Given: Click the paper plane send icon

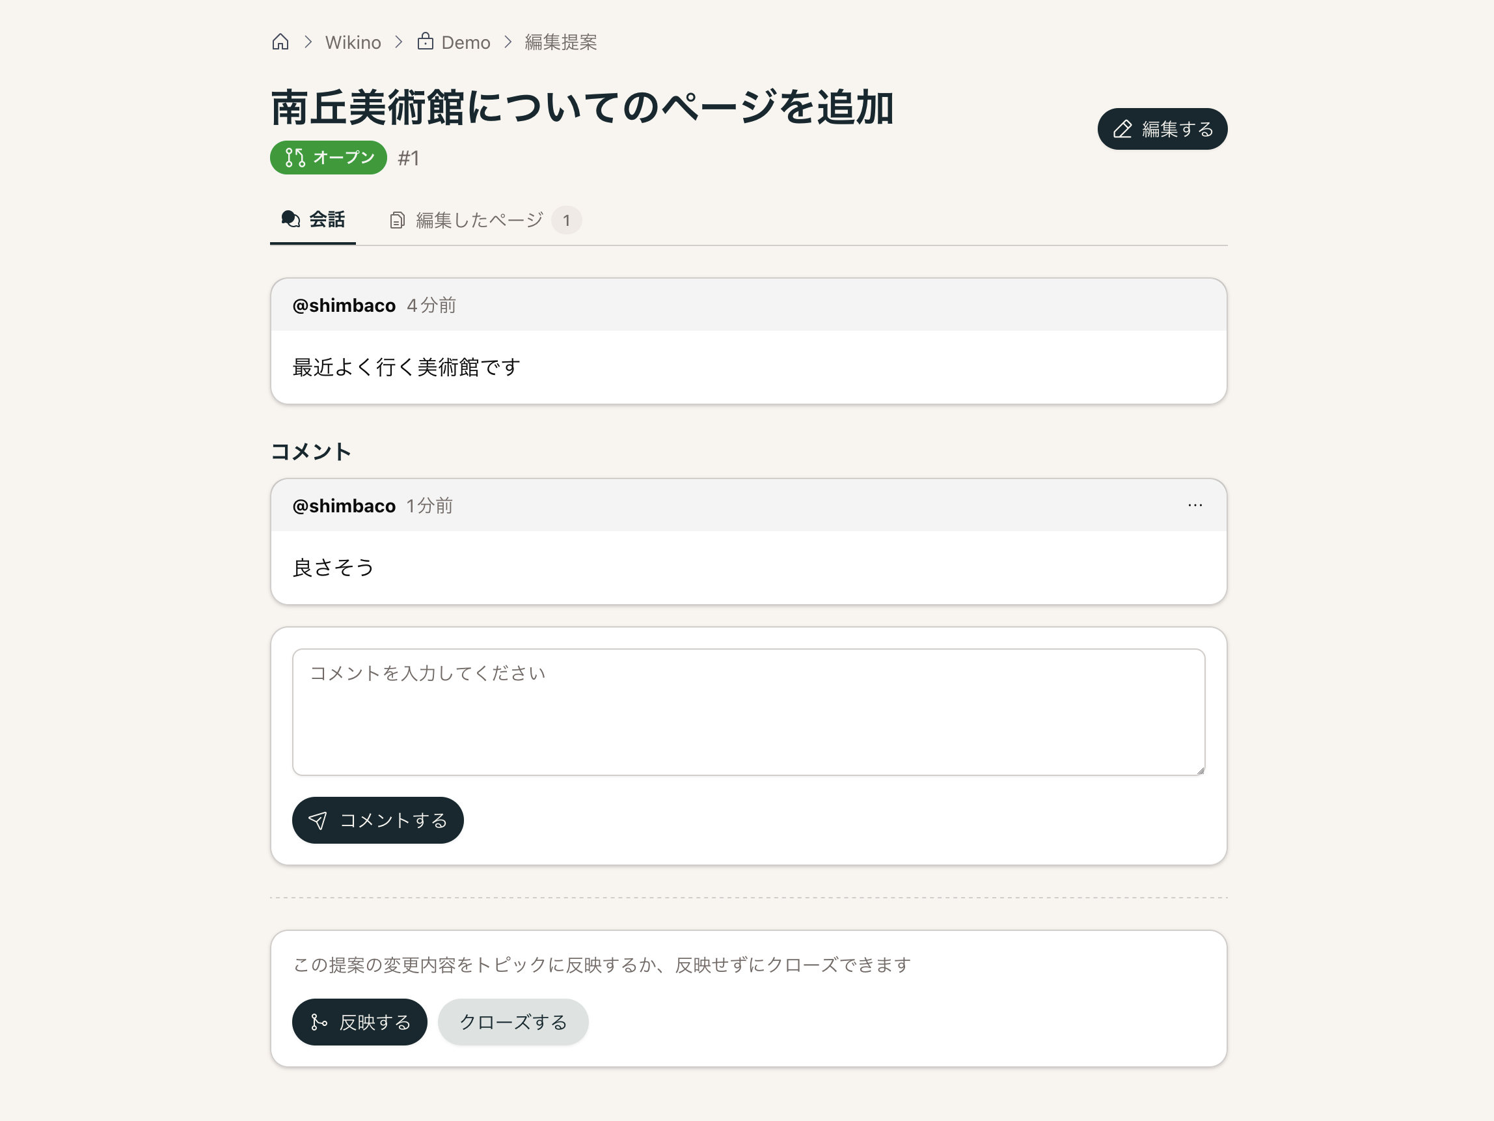Looking at the screenshot, I should click(x=318, y=820).
